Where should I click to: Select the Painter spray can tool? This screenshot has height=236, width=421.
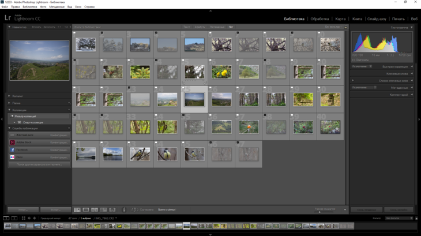point(124,209)
